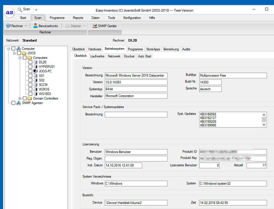Open the Auto Start sub-tab
The image size is (274, 209).
pyautogui.click(x=145, y=56)
